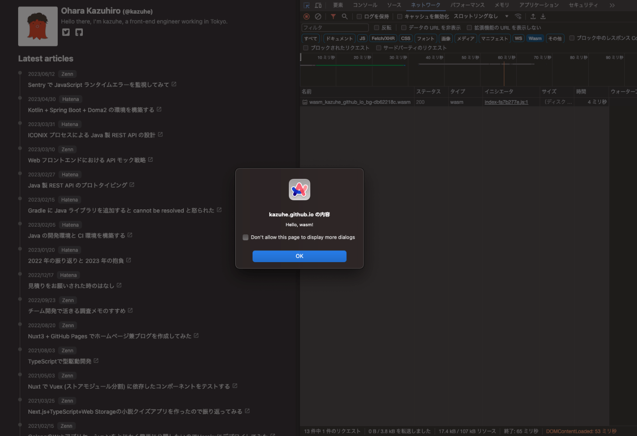Viewport: 637px width, 436px height.
Task: Open the スロットリングなし throttling dropdown
Action: [481, 16]
